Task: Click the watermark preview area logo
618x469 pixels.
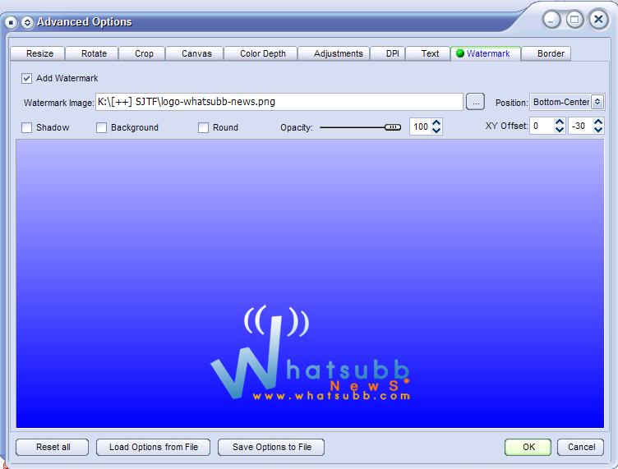Action: [x=310, y=353]
